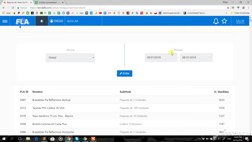This screenshot has width=252, height=142.
Task: Click the active Chrome taskbar icon
Action: click(69, 138)
